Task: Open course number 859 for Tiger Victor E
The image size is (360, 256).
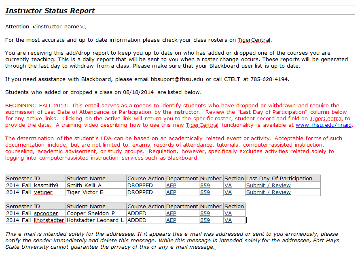Action: [x=205, y=192]
